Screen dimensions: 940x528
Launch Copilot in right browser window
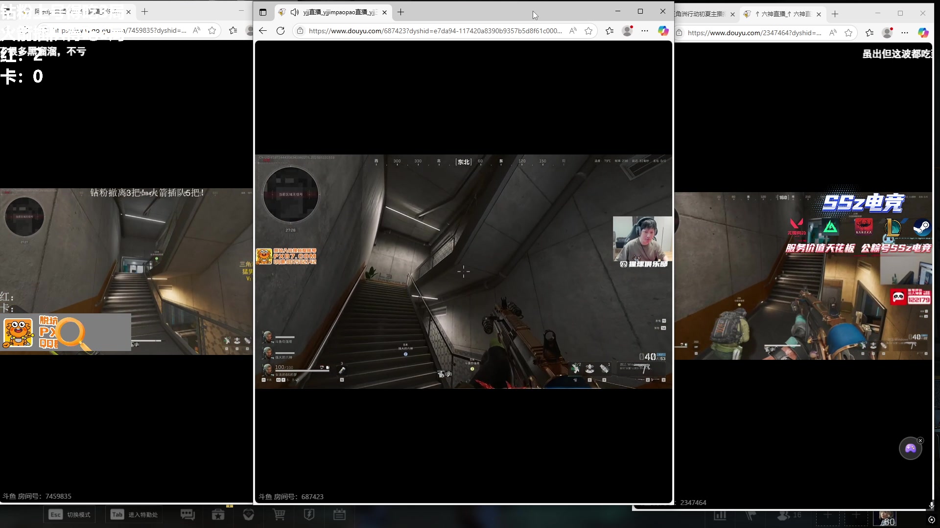(923, 33)
